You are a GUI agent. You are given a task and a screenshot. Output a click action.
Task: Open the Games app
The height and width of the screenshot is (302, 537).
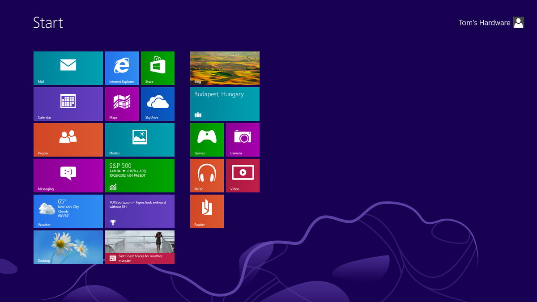pyautogui.click(x=207, y=140)
